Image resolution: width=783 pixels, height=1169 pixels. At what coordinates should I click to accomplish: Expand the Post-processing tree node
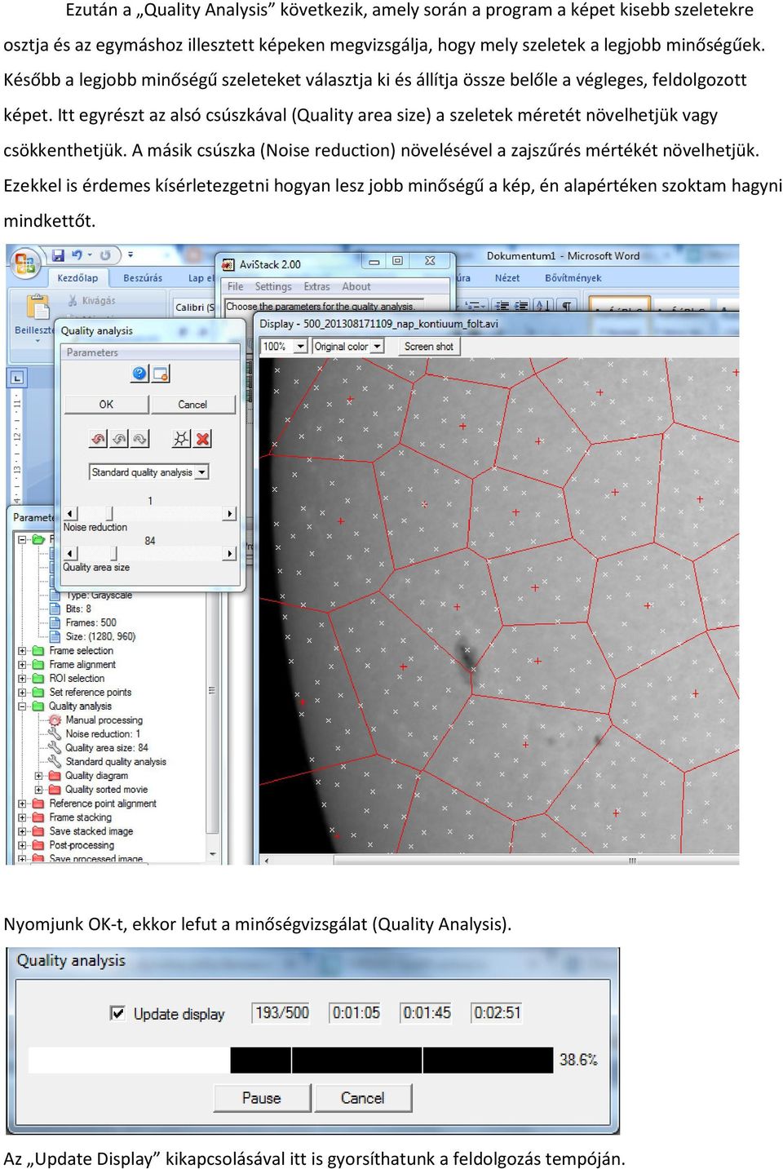coord(22,845)
